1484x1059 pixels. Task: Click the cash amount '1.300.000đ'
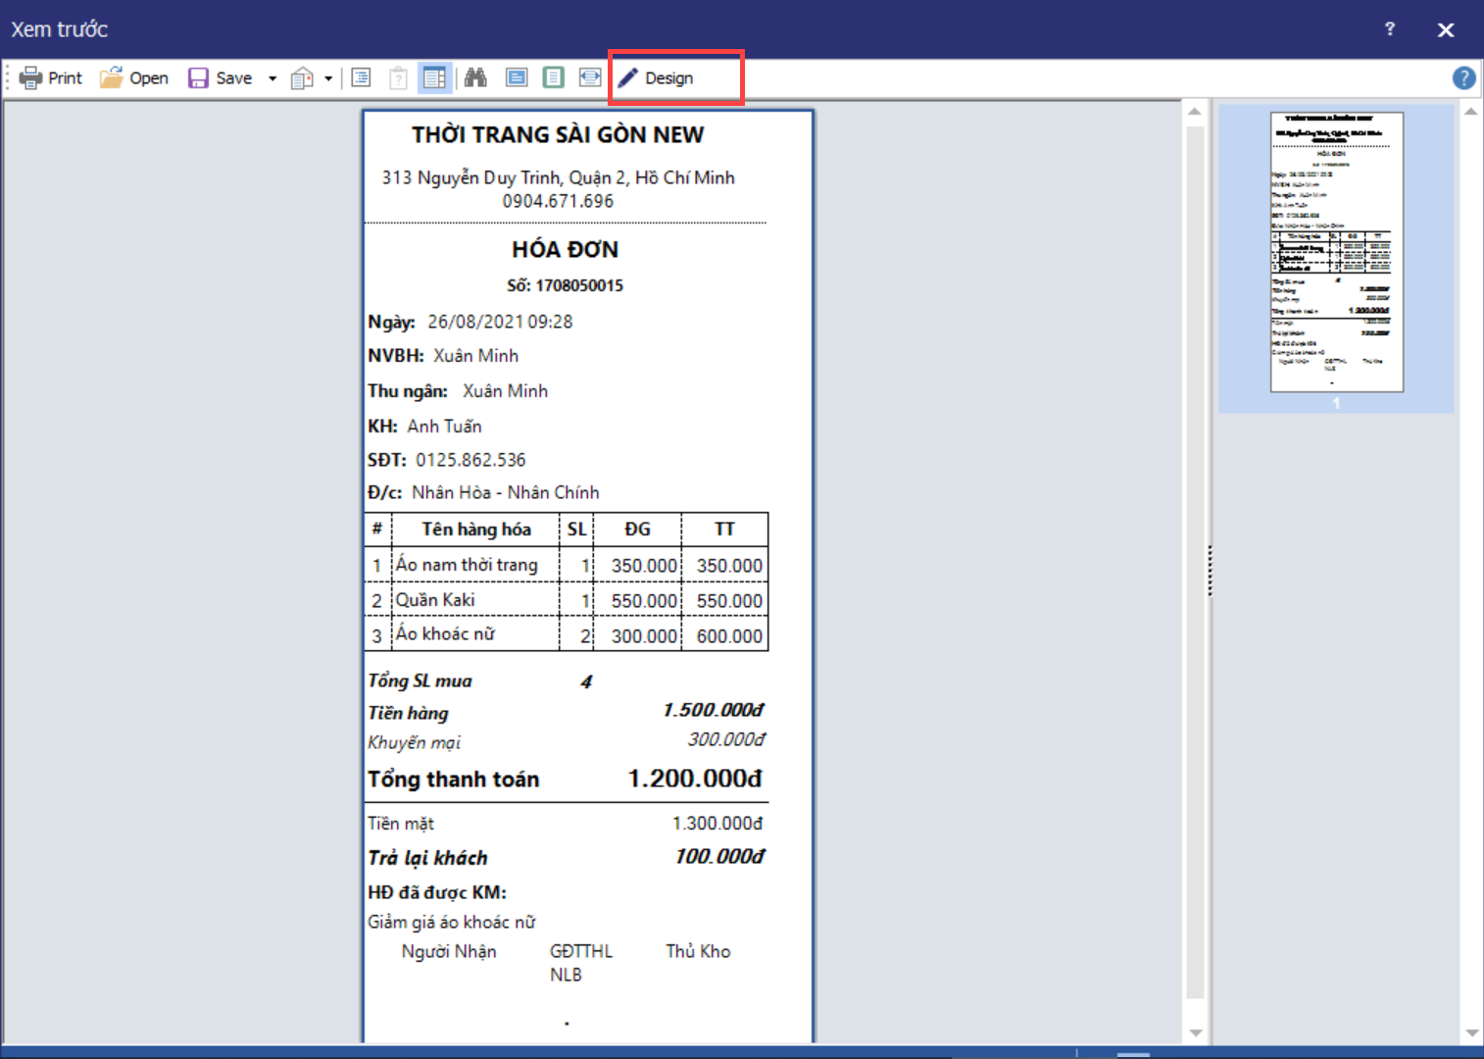717,824
